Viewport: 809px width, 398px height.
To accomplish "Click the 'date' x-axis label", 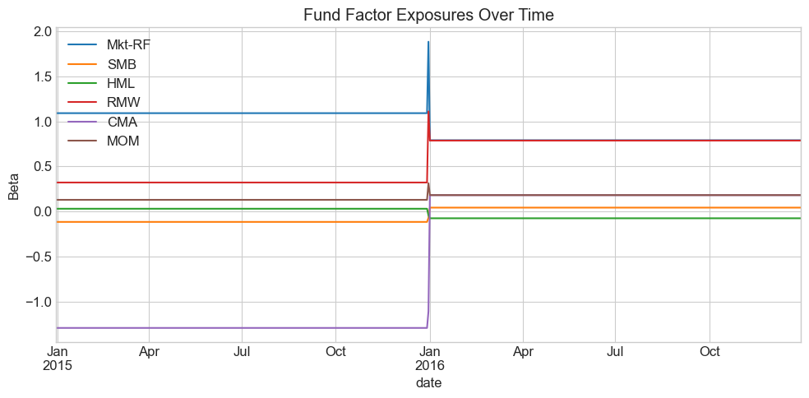I will [x=428, y=383].
